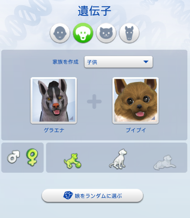Image resolution: width=190 pixels, height=218 pixels.
Task: Click 娘をランダムに選ぶ button
Action: click(92, 196)
